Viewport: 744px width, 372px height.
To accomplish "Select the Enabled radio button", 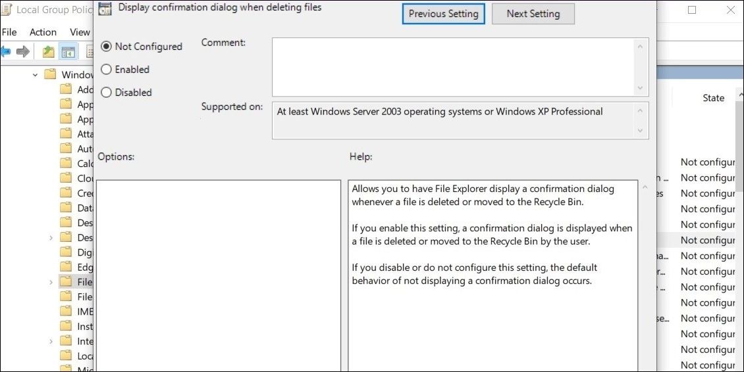I will 107,69.
